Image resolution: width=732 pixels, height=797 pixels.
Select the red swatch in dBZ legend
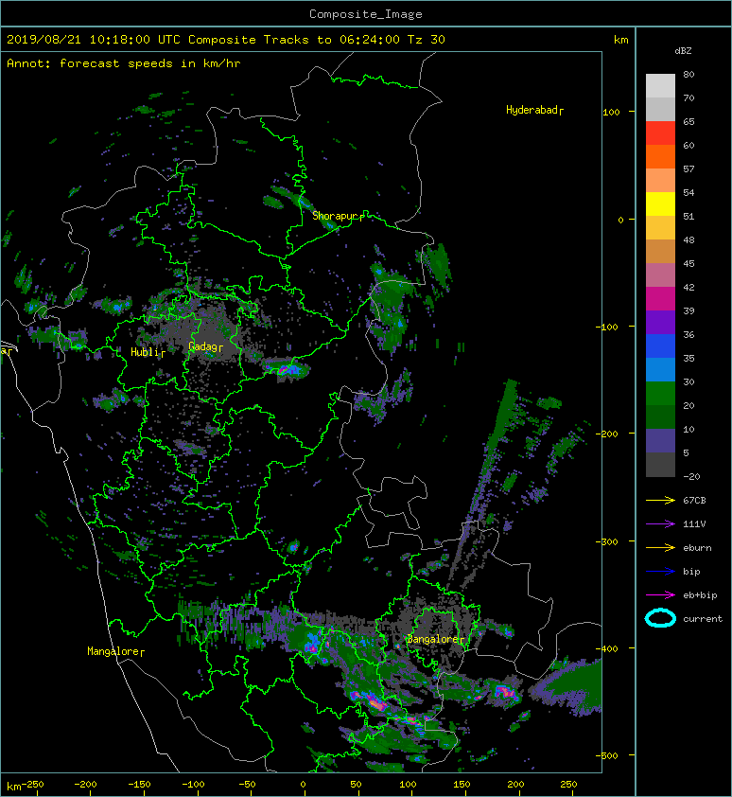click(660, 133)
